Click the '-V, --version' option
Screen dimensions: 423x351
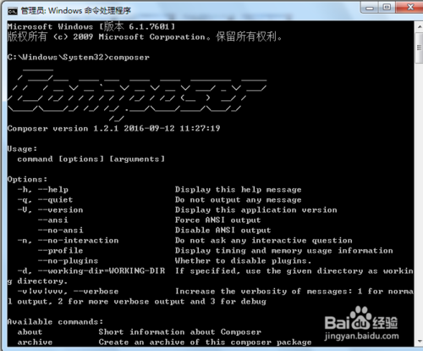point(50,210)
